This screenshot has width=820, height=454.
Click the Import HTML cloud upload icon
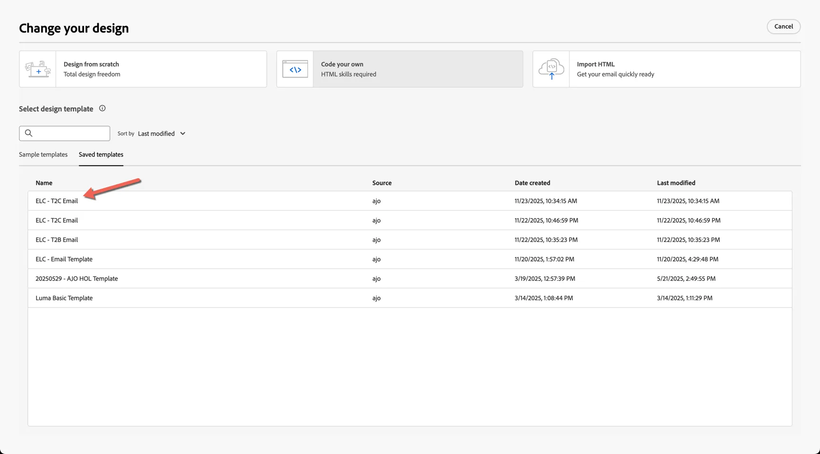pyautogui.click(x=551, y=69)
